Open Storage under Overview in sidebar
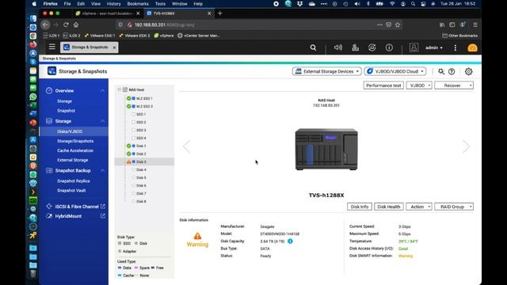 64,101
